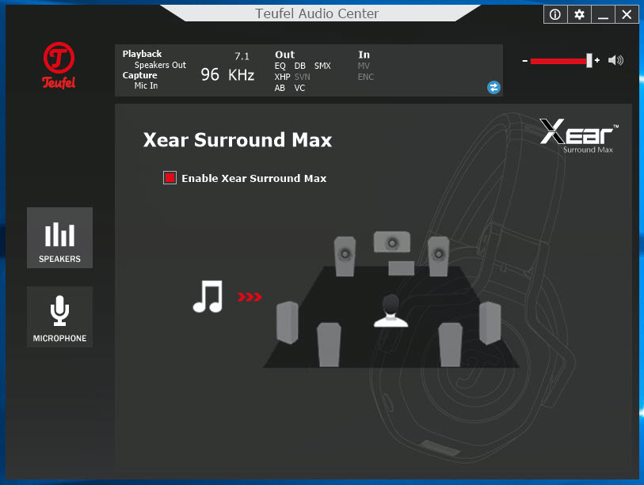Viewport: 644px width, 485px height.
Task: Click the Speakers Out playback device
Action: coord(160,65)
